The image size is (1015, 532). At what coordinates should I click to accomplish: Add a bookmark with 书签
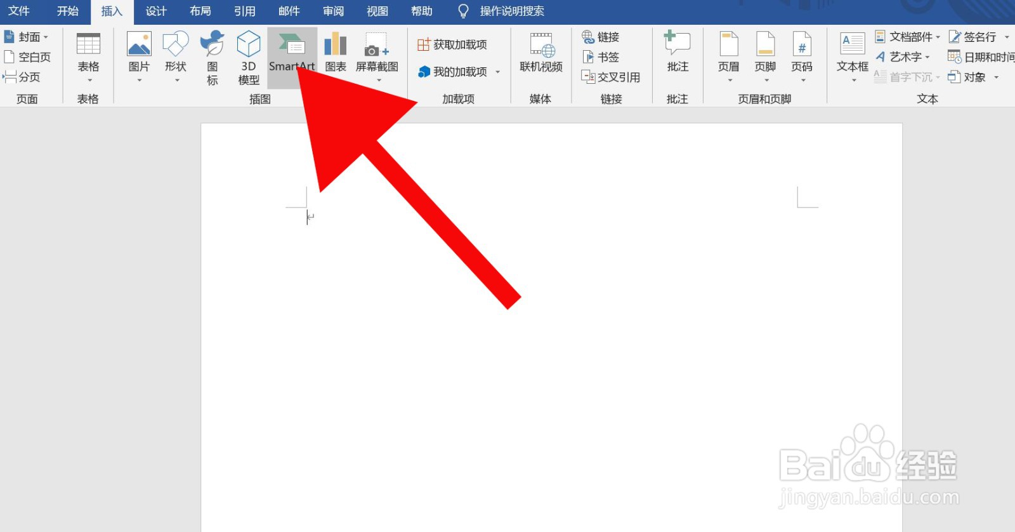pos(601,57)
